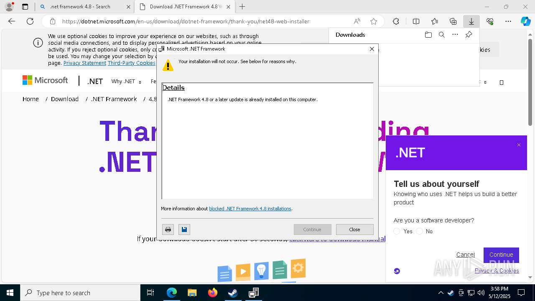The width and height of the screenshot is (535, 301).
Task: Go to .NET home link in header
Action: pos(95,82)
